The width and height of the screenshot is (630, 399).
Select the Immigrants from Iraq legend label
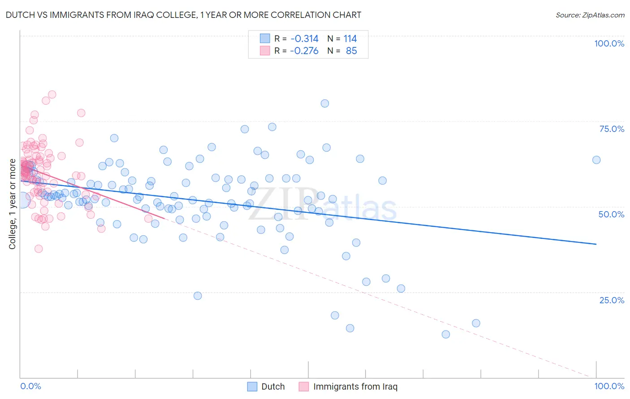355,386
